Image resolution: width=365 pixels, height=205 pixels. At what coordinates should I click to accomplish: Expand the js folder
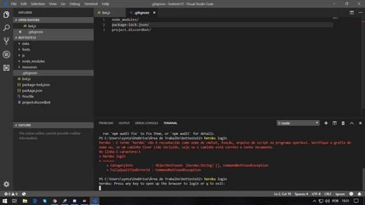[54, 55]
